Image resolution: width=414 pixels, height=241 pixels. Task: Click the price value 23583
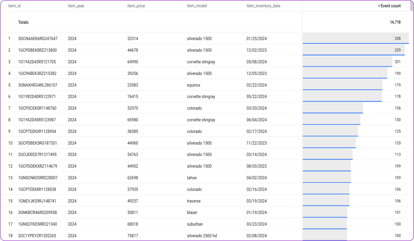133,85
